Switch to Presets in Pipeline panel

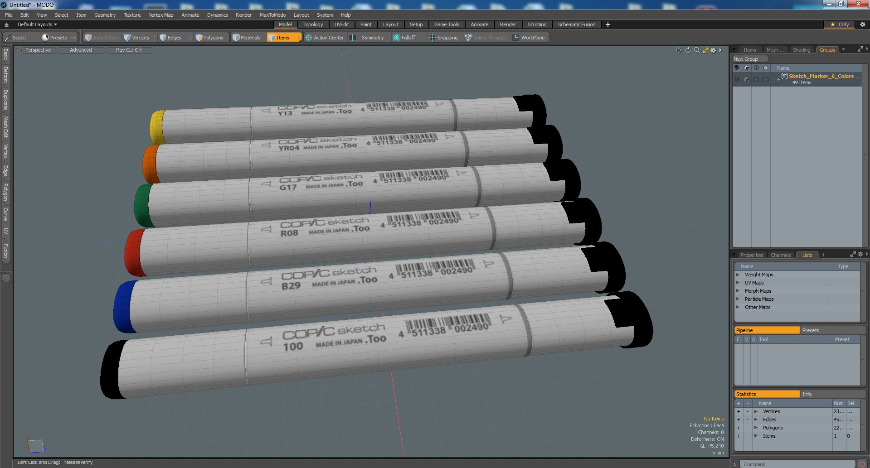[832, 330]
